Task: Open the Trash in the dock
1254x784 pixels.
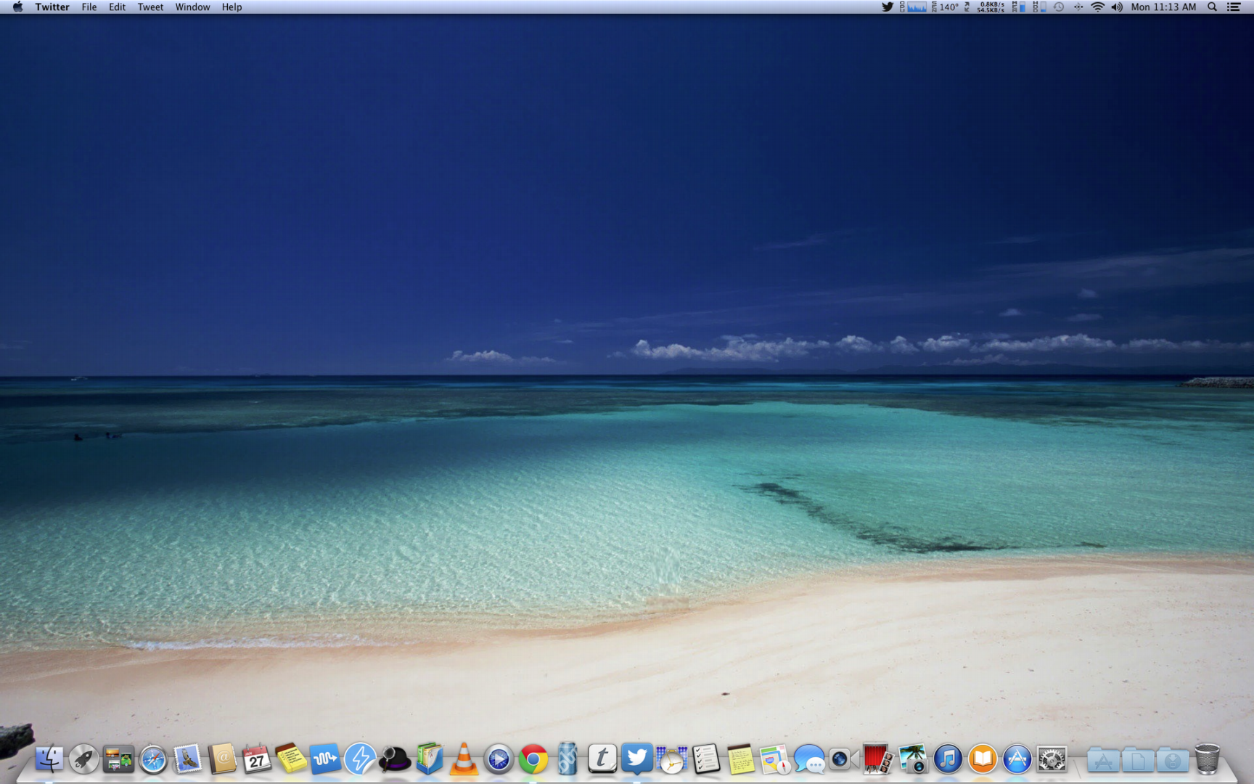Action: pyautogui.click(x=1207, y=759)
